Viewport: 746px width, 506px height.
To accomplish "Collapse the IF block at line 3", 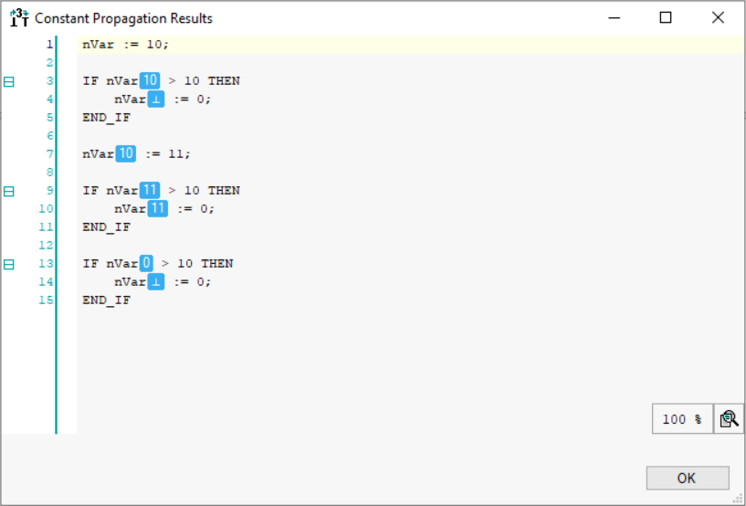I will point(8,81).
